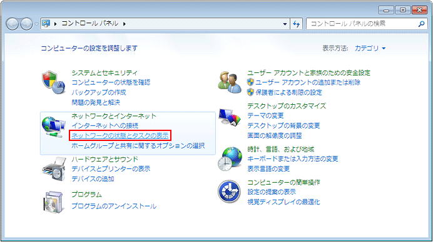Click the Back navigation button

tap(12, 24)
